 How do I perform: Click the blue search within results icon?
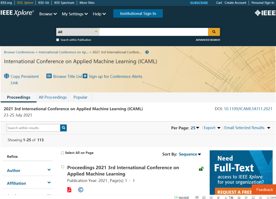click(63, 128)
